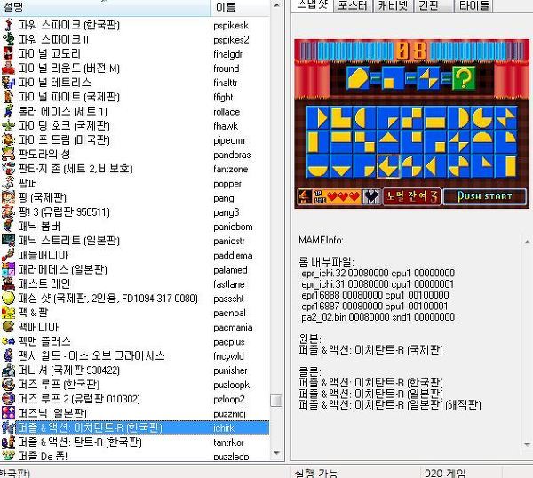The width and height of the screenshot is (533, 478).
Task: Sort list by 이름 column header
Action: click(240, 7)
